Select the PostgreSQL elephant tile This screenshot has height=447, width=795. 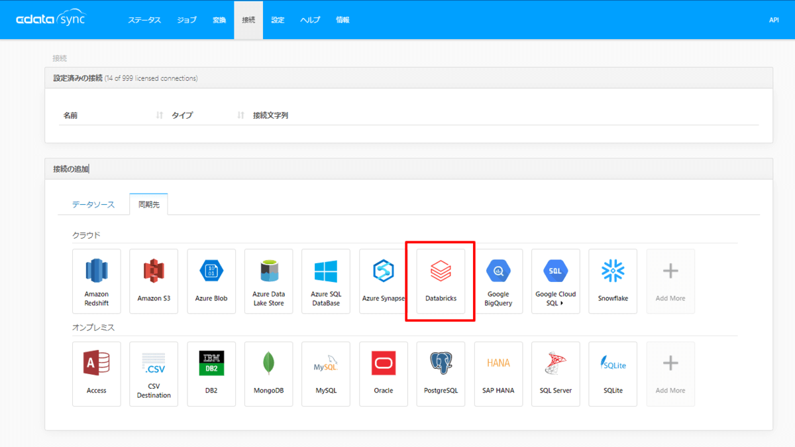point(441,374)
